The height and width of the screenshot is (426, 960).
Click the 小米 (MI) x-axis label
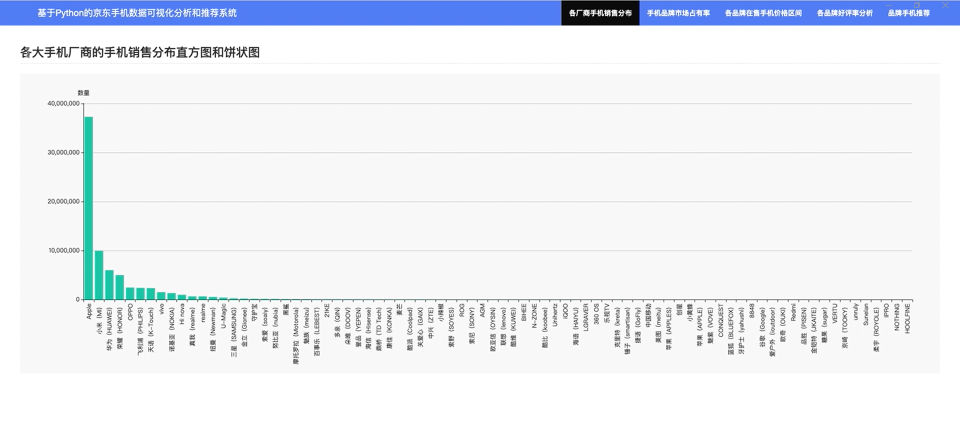(99, 320)
